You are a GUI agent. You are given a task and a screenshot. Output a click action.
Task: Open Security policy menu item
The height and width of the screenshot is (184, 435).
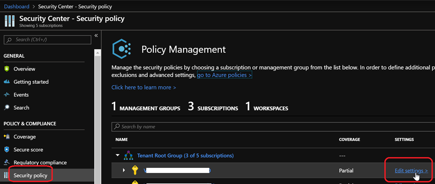tap(30, 175)
